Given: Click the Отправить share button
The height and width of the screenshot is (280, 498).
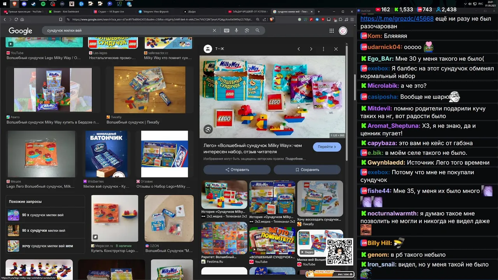Looking at the screenshot, I should point(237,170).
